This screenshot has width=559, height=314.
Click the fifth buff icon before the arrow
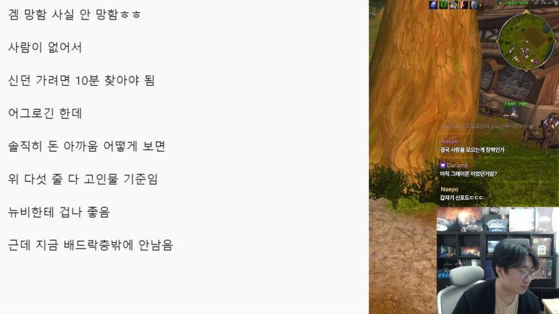(474, 5)
